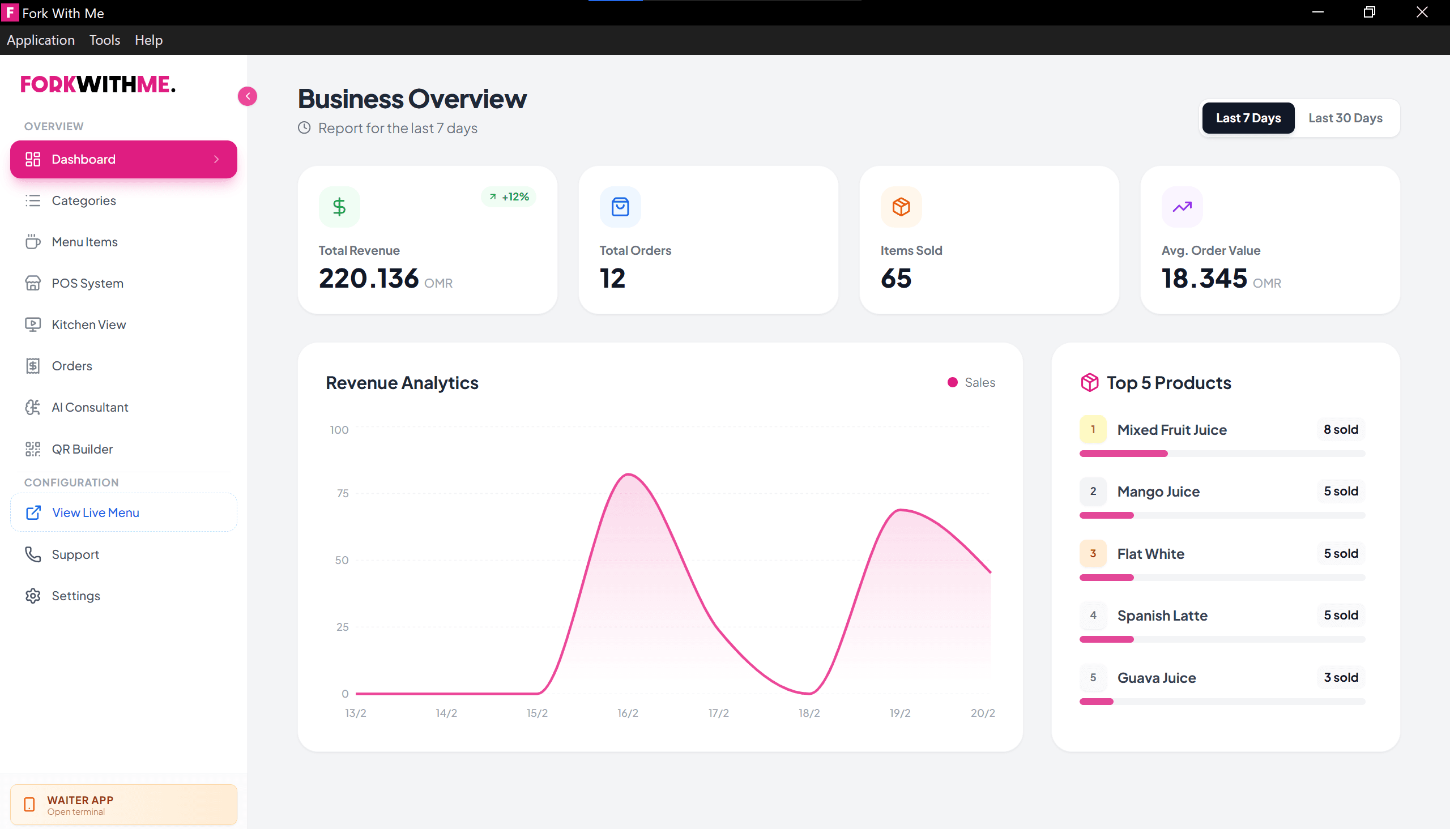
Task: Open the QR Builder
Action: pos(82,448)
